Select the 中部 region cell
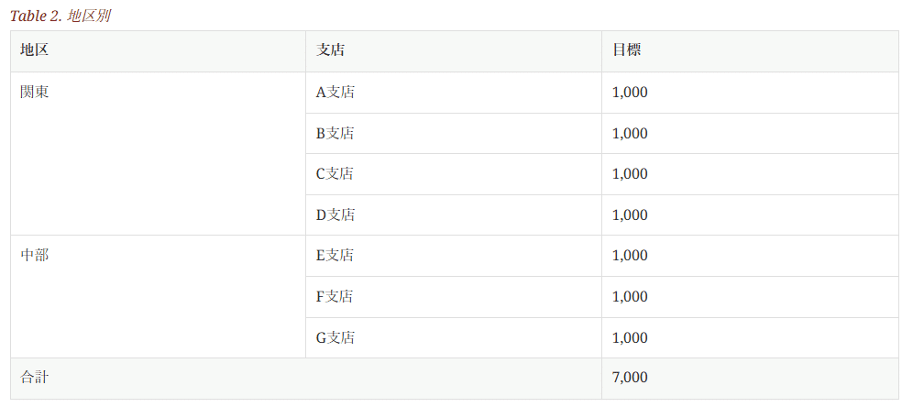The height and width of the screenshot is (407, 913). point(35,255)
